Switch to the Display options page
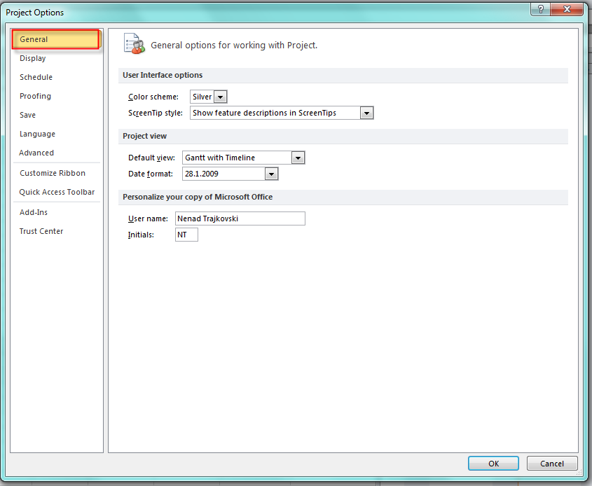 tap(33, 59)
